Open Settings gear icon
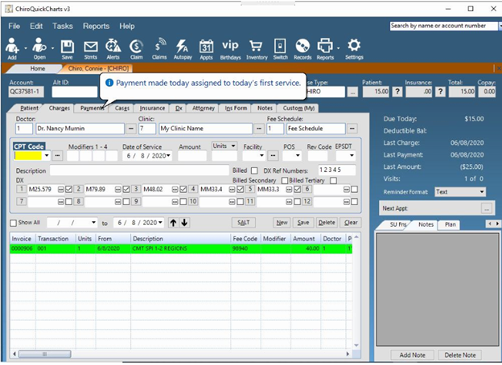 click(354, 49)
